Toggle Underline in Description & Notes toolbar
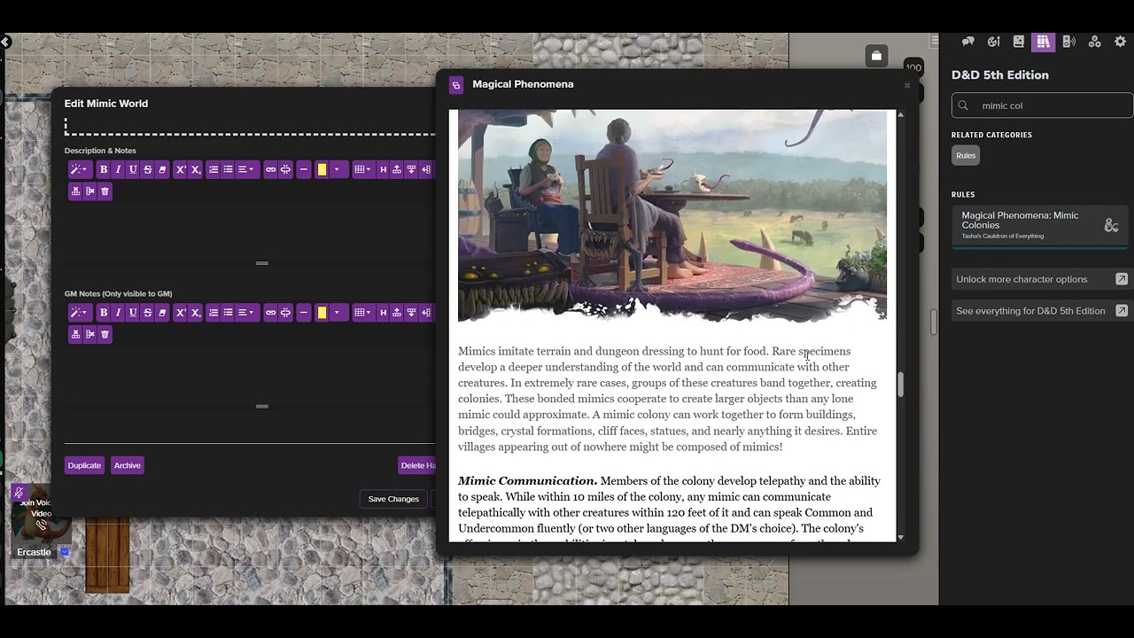 (133, 169)
